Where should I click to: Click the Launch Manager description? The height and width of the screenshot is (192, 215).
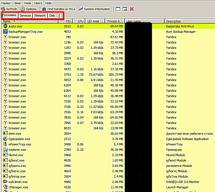tap(177, 187)
